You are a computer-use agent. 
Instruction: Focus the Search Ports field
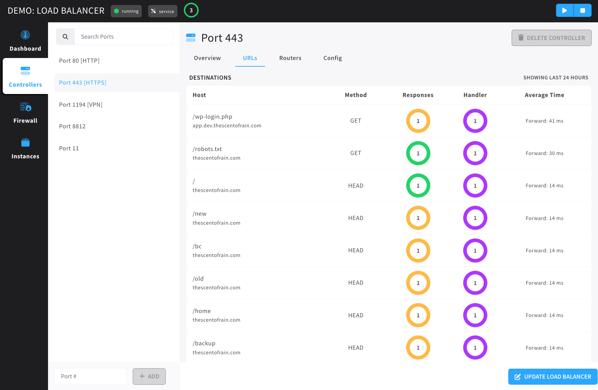point(124,37)
